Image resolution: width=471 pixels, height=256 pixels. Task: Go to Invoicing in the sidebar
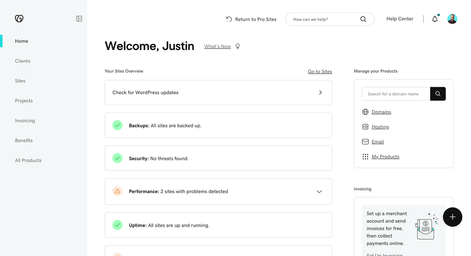(25, 121)
